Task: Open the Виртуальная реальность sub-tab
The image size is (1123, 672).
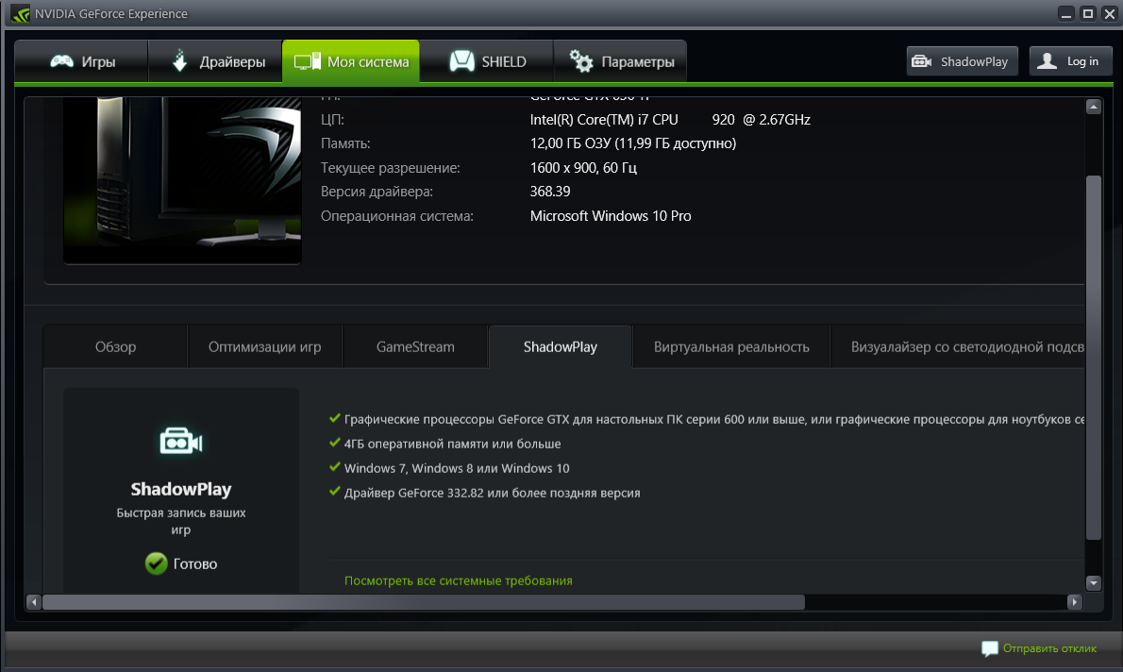Action: [731, 346]
